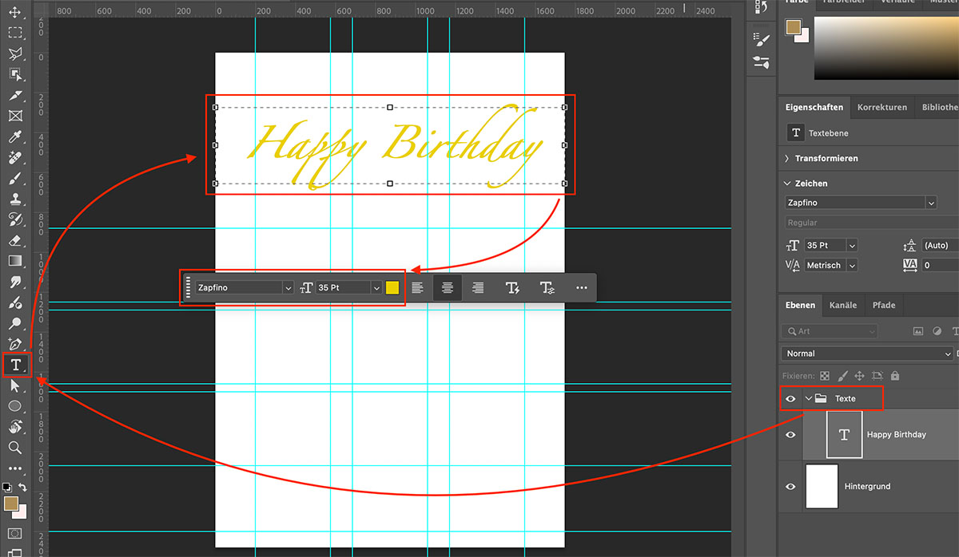The width and height of the screenshot is (959, 557).
Task: Select the Hand tool
Action: (x=14, y=427)
